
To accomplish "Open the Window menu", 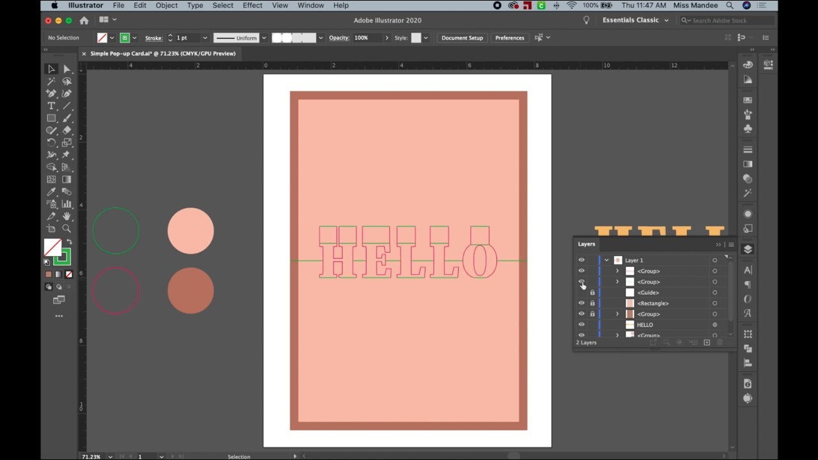I will tap(311, 5).
